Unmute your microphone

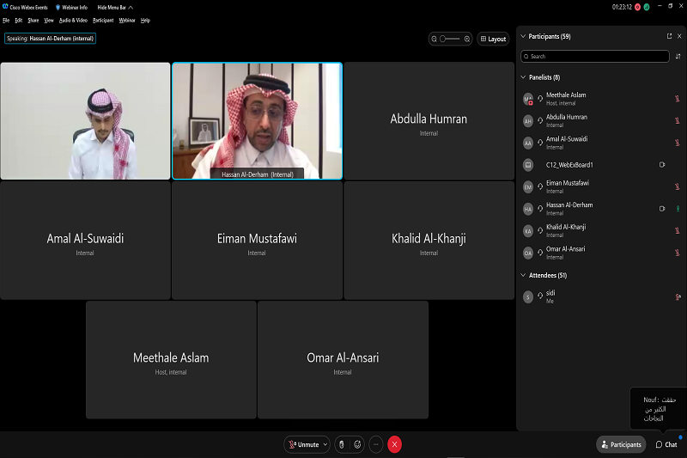[x=304, y=444]
